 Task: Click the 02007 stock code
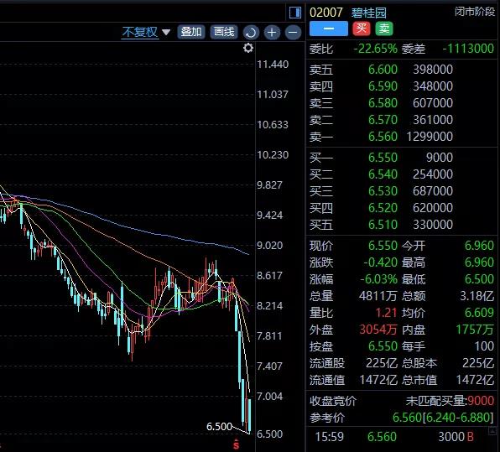click(326, 13)
